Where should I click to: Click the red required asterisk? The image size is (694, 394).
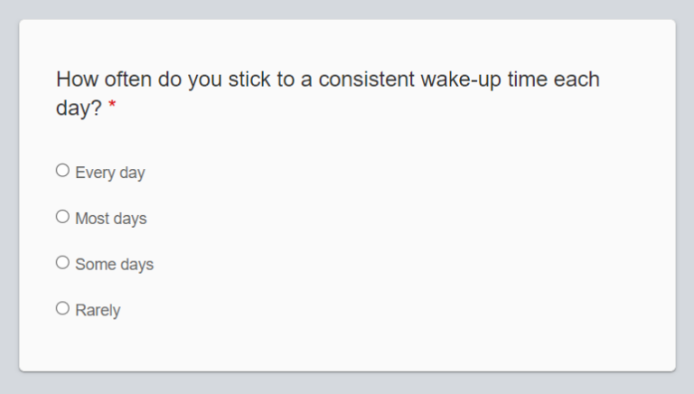coord(112,108)
